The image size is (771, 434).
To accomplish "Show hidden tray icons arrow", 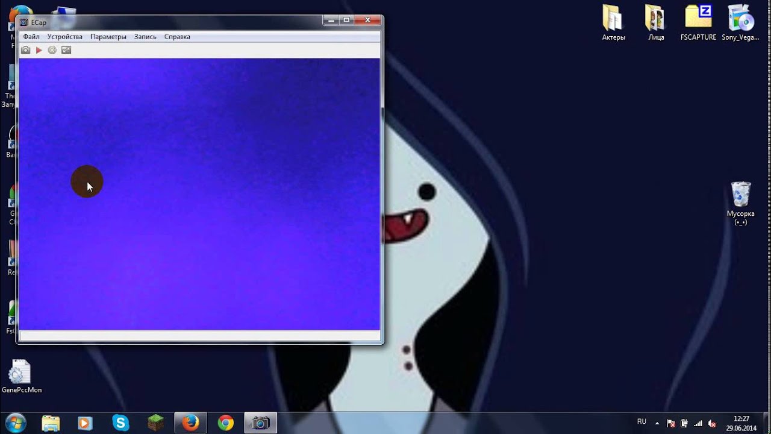I will (x=657, y=423).
